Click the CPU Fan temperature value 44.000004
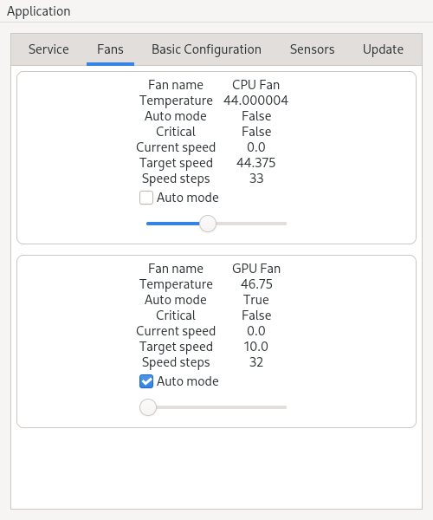 tap(255, 101)
